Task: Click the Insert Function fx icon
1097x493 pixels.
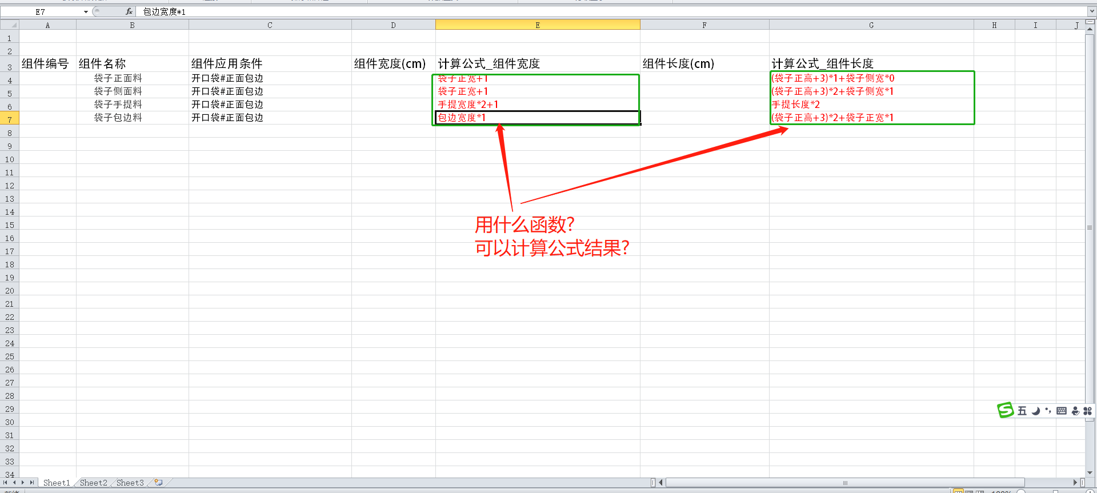Action: [129, 11]
